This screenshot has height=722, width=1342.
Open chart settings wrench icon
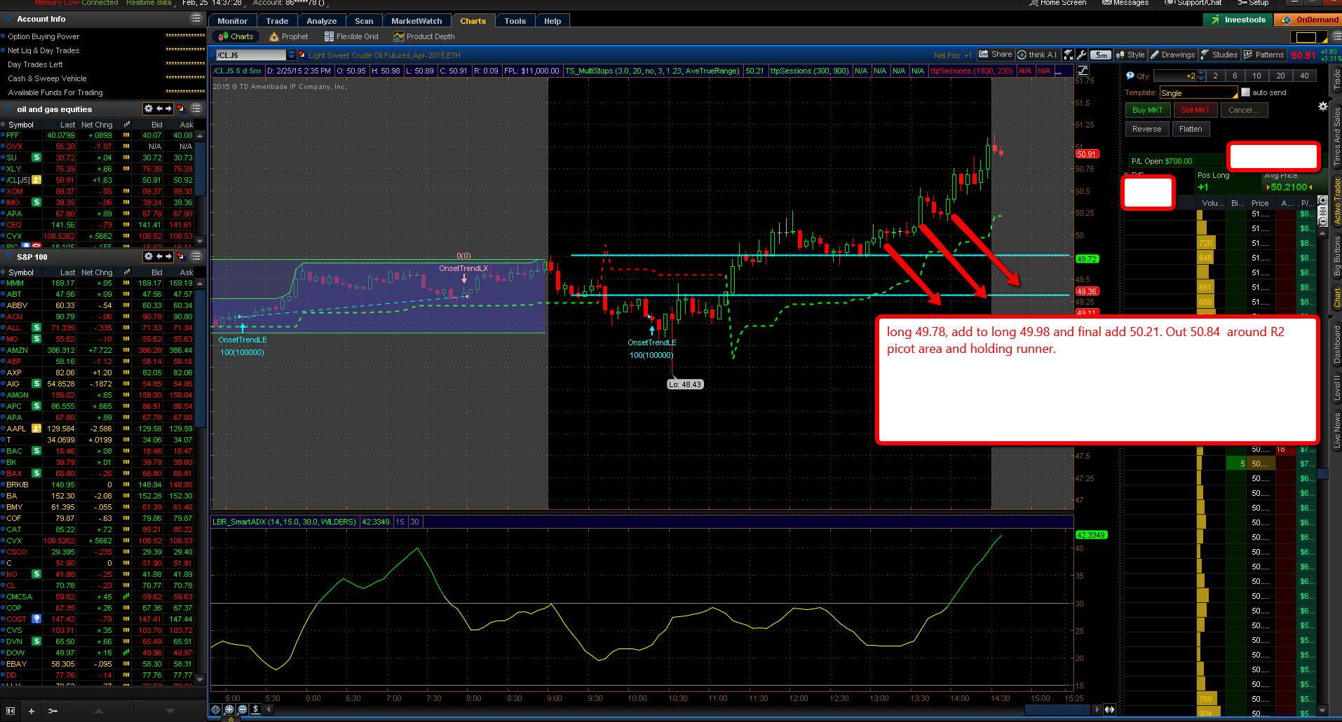(1081, 55)
